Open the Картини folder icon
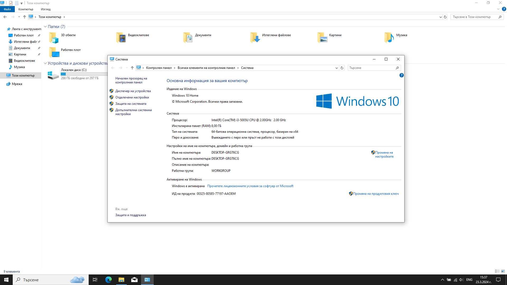The image size is (507, 285). [322, 38]
